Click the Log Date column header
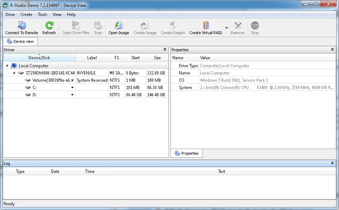This screenshot has height=210, width=339. [x=55, y=171]
